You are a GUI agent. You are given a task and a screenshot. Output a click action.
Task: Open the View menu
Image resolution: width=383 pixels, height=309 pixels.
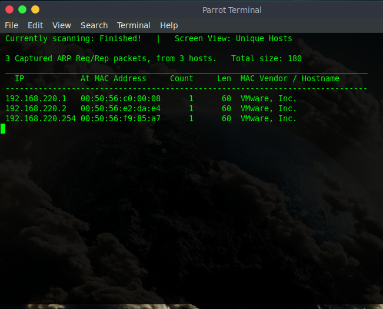point(62,25)
